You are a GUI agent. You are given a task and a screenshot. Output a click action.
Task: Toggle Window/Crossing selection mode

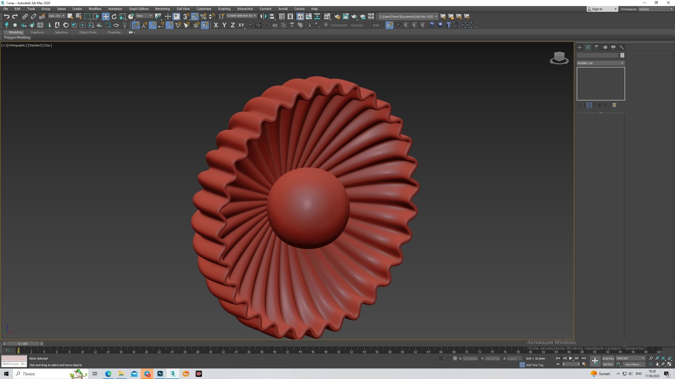(95, 16)
